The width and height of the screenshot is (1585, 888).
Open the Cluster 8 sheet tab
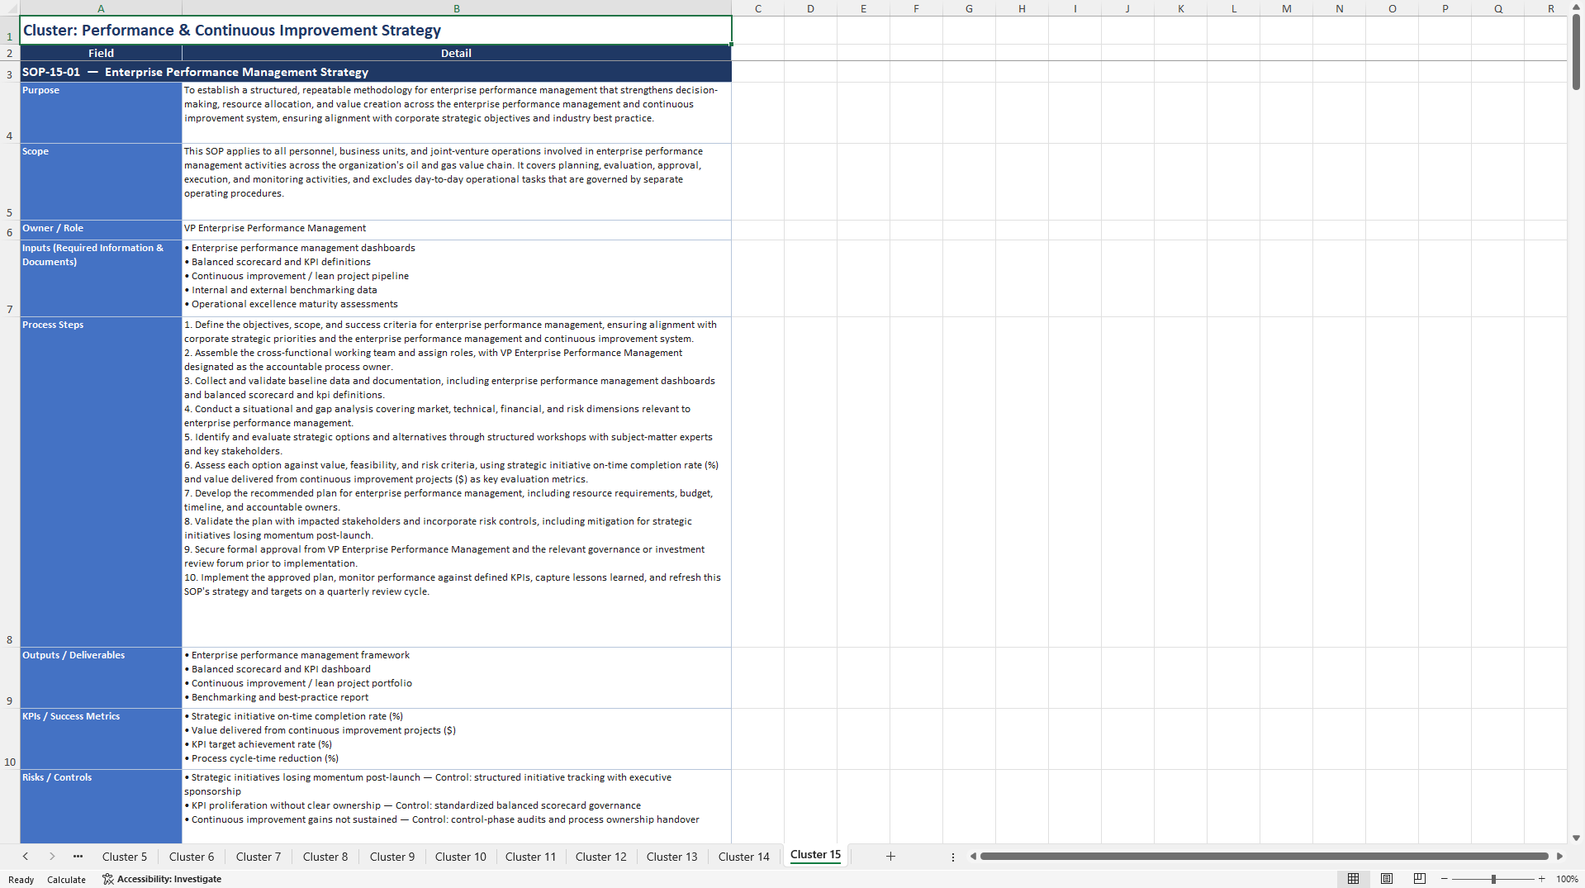point(325,857)
